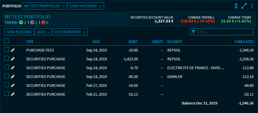Click the grey neutral trend icon

point(32,22)
